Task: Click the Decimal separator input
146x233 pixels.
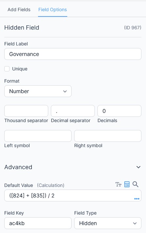Action: coord(73,111)
